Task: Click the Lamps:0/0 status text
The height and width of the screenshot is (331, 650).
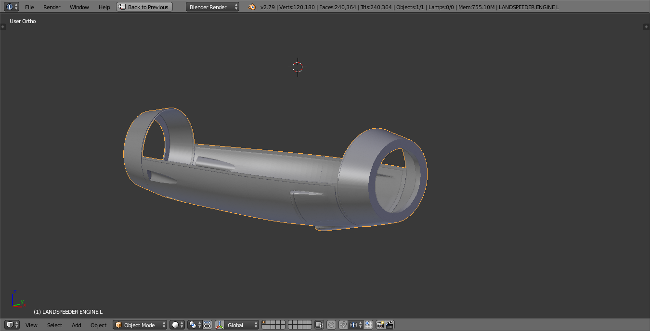Action: click(x=442, y=7)
